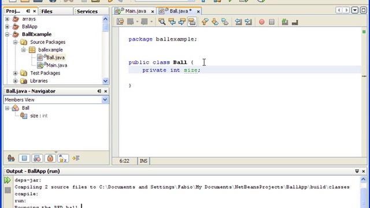Collapse the BallExample project node
Viewport: 370px width, 208px height.
coord(7,35)
